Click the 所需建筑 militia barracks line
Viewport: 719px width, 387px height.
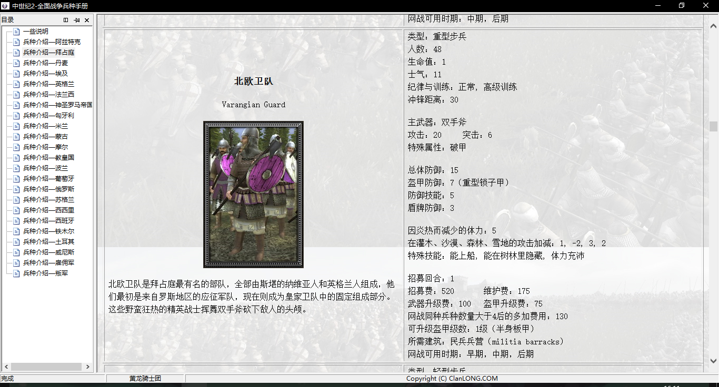pyautogui.click(x=486, y=342)
